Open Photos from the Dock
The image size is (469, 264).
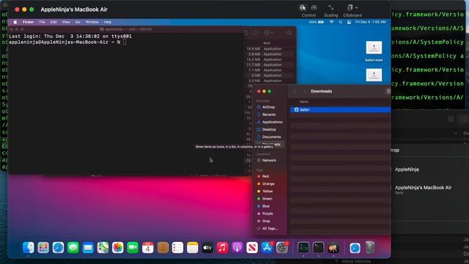pyautogui.click(x=118, y=248)
